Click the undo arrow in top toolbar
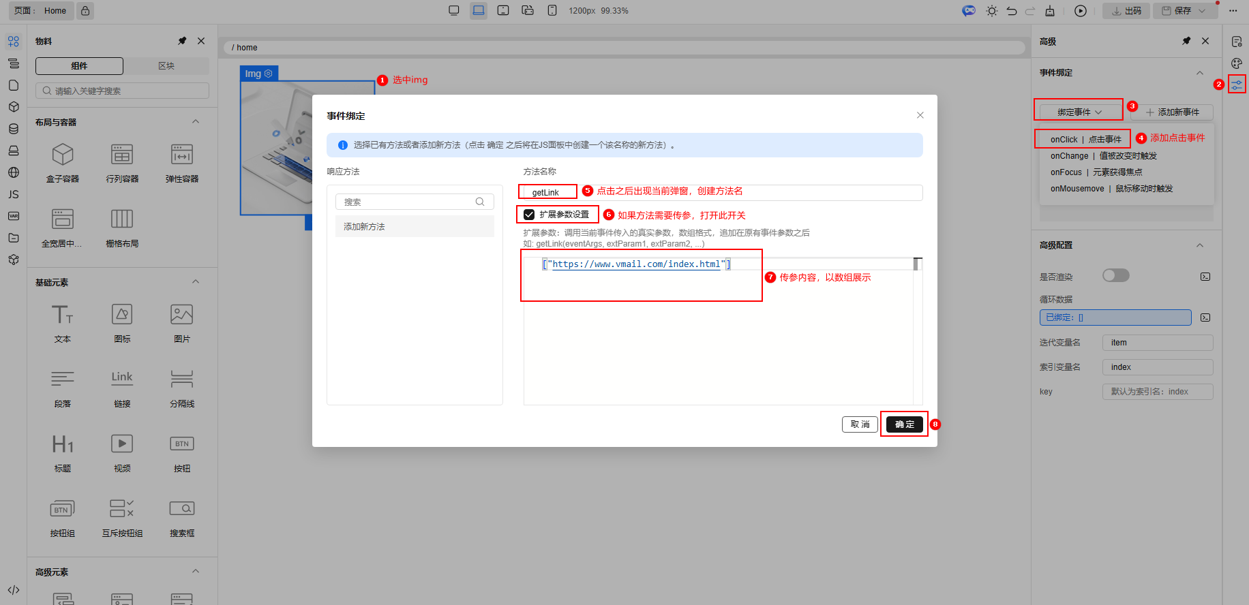This screenshot has width=1249, height=605. 1012,11
